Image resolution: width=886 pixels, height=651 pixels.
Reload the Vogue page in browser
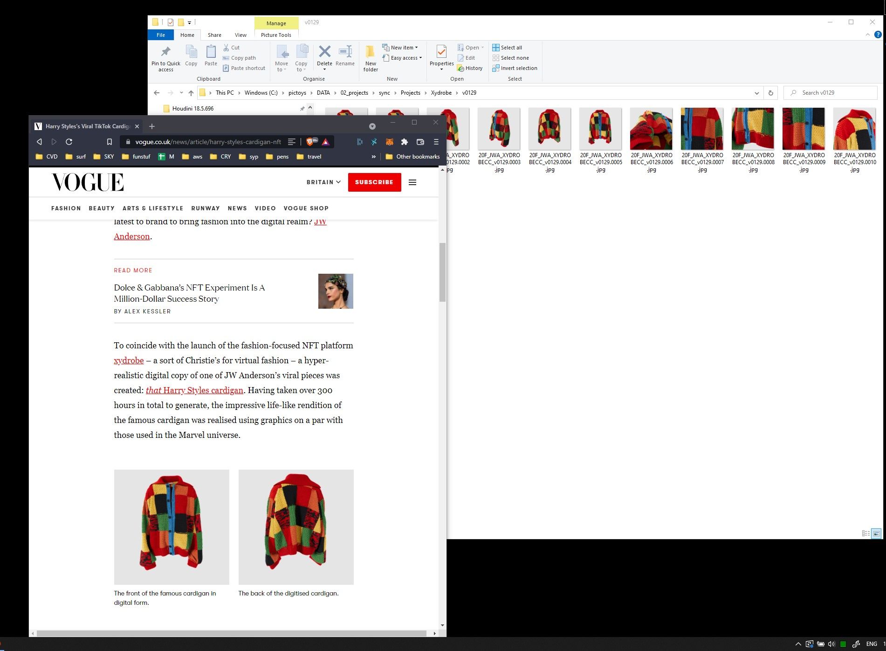click(69, 142)
